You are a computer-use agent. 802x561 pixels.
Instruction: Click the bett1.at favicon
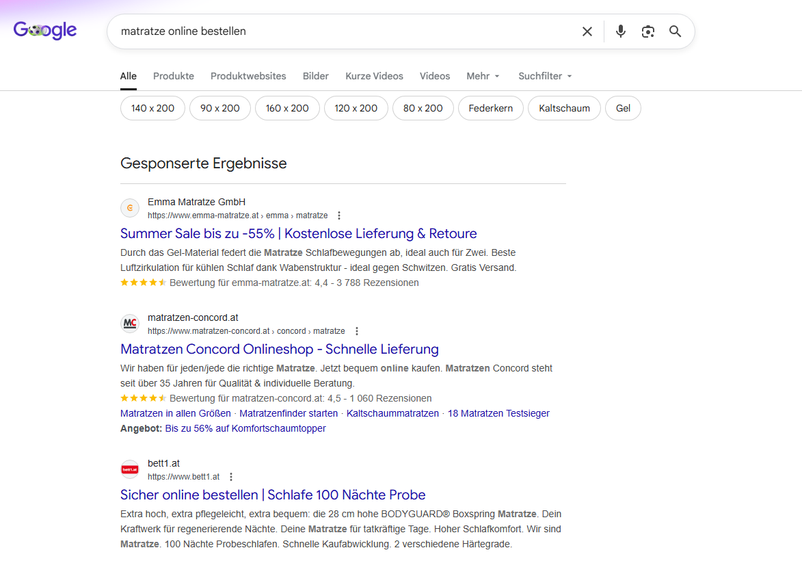click(130, 469)
